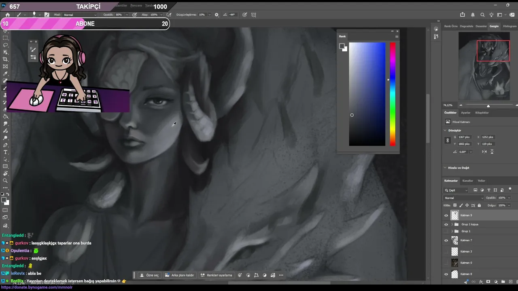The height and width of the screenshot is (291, 518).
Task: Open more options in the contextual task bar
Action: tap(281, 275)
